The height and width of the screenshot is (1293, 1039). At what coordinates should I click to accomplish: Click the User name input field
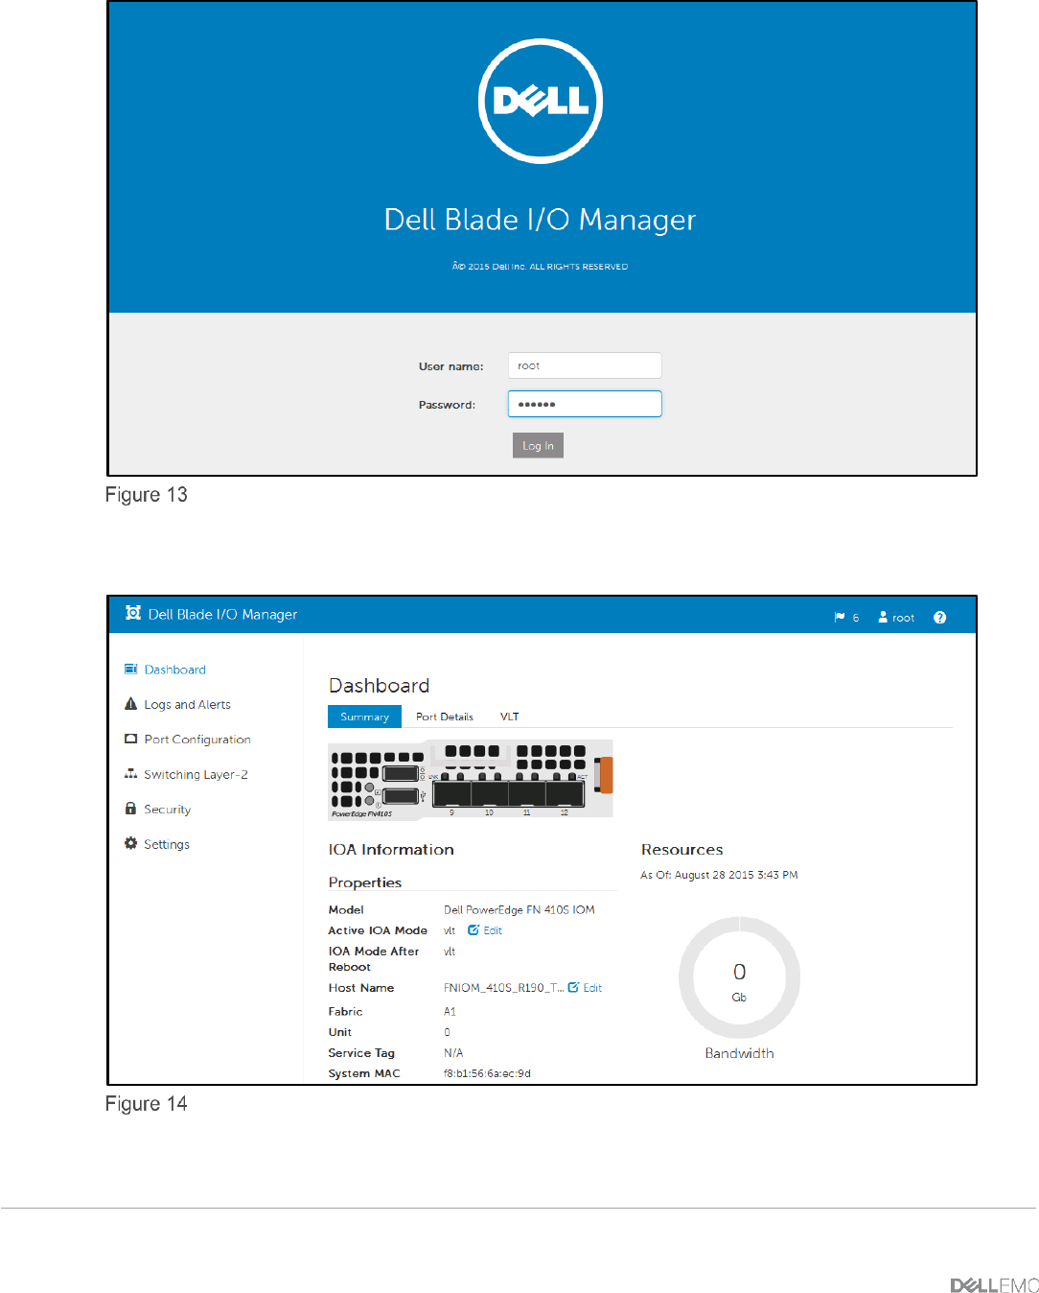[585, 365]
